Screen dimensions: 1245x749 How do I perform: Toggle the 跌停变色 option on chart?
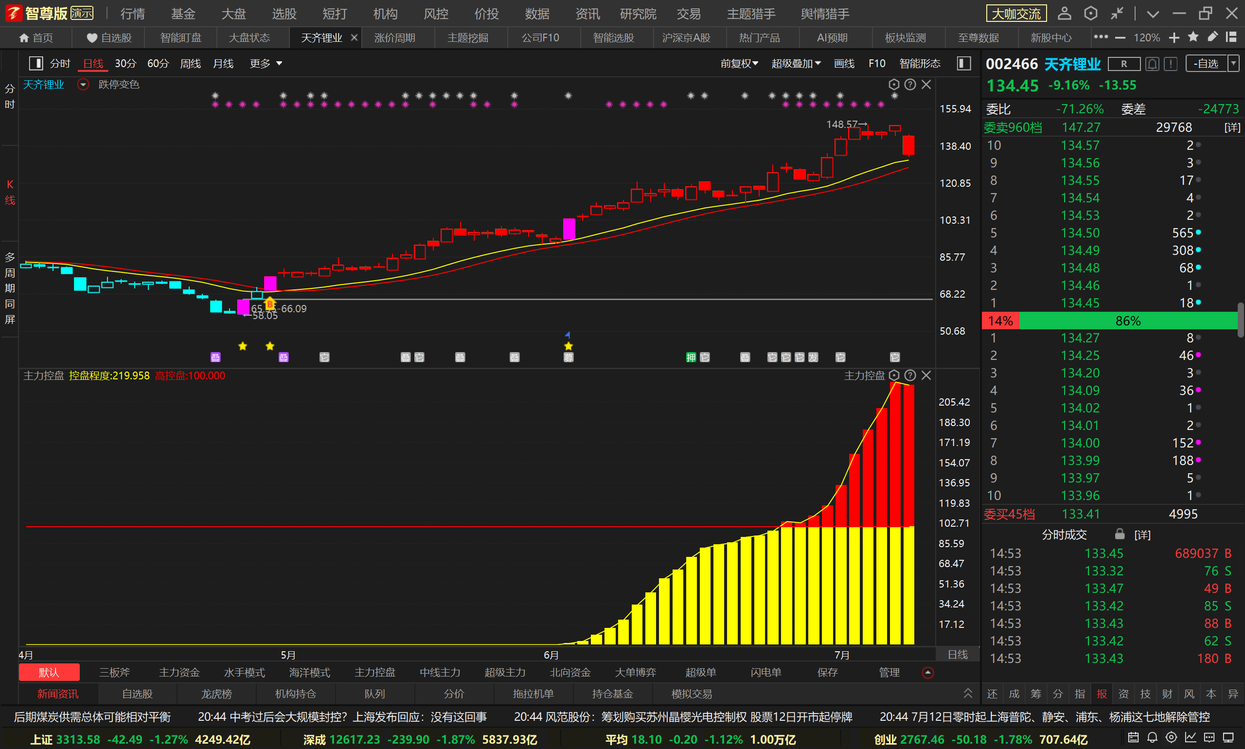click(x=119, y=84)
